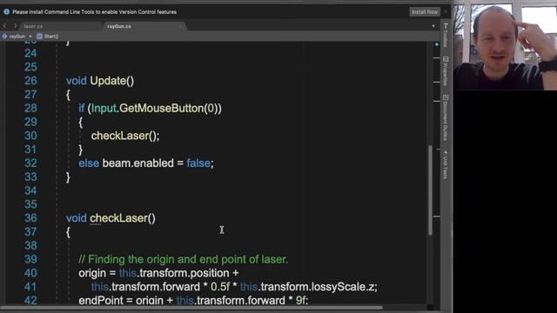
Task: Click the vertical editor scrollbar thumb
Action: pyautogui.click(x=430, y=190)
